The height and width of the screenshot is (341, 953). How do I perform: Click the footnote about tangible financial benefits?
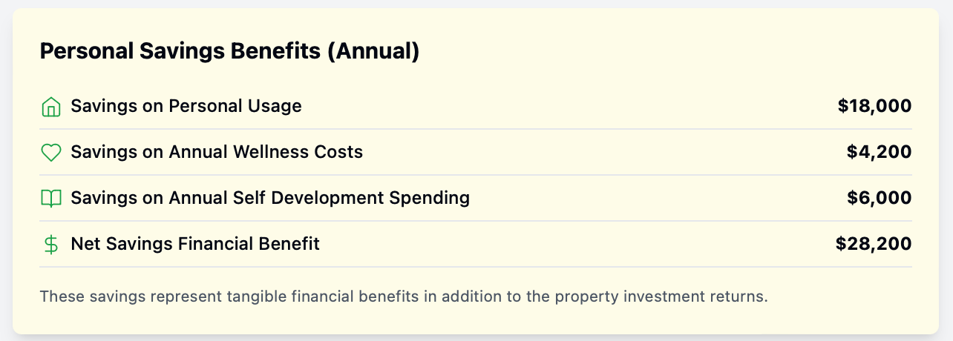point(404,297)
